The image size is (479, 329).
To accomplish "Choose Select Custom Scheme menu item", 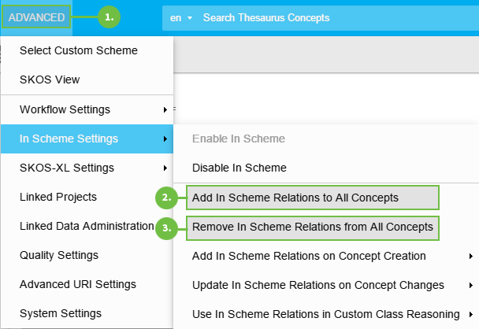I will [79, 50].
